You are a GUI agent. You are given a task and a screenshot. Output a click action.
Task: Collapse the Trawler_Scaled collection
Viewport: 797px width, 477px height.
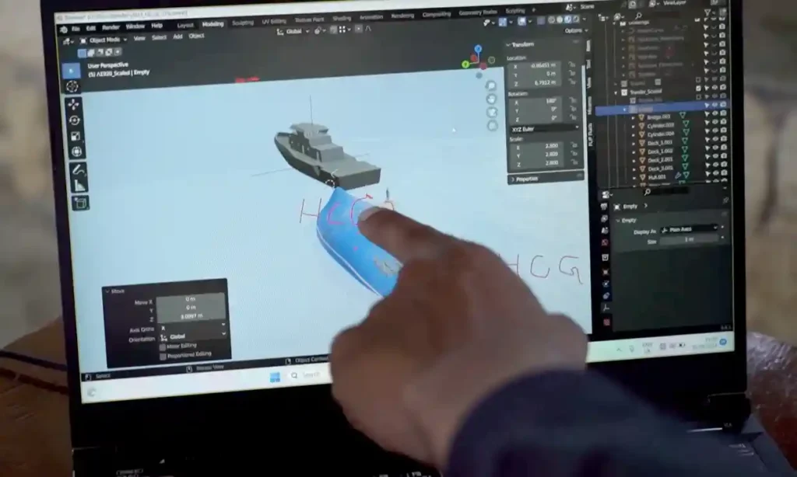(x=616, y=93)
